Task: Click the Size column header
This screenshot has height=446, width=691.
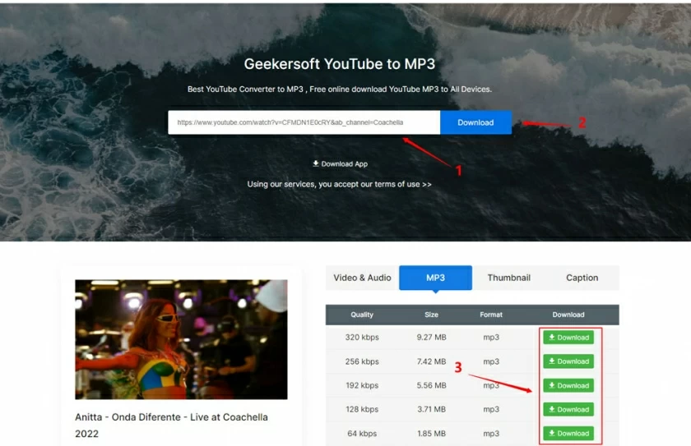Action: pos(431,315)
